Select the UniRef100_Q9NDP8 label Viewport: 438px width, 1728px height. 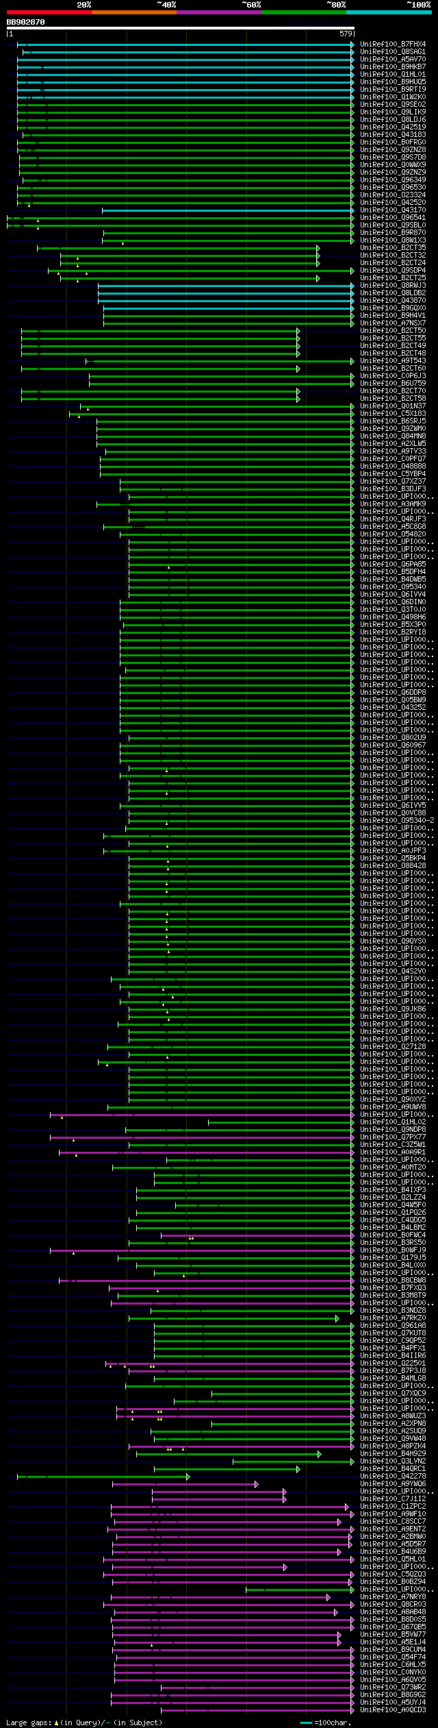click(x=393, y=1130)
